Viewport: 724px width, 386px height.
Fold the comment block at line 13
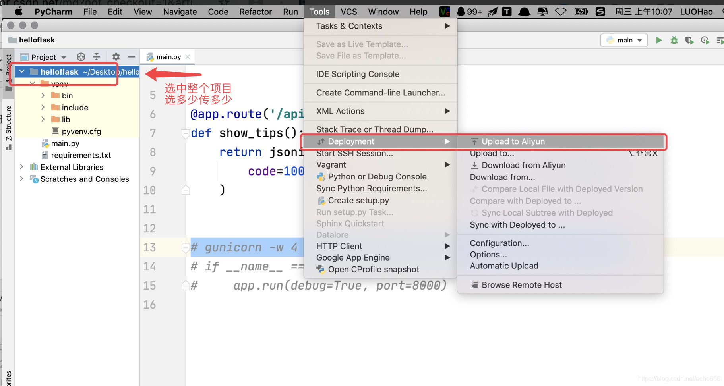(x=185, y=248)
